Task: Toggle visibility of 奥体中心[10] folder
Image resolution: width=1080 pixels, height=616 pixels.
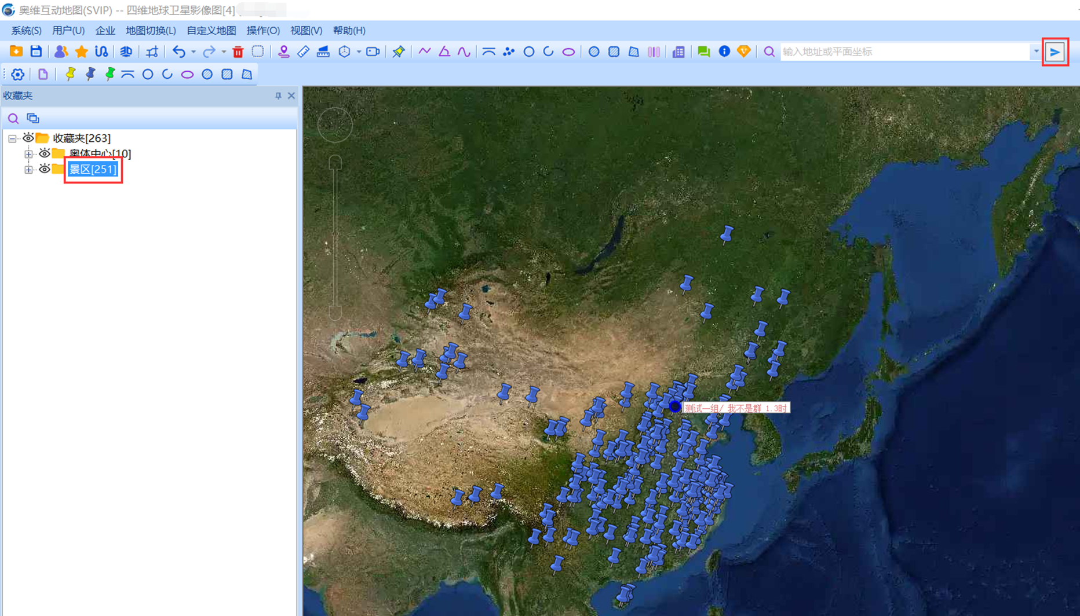Action: click(45, 153)
